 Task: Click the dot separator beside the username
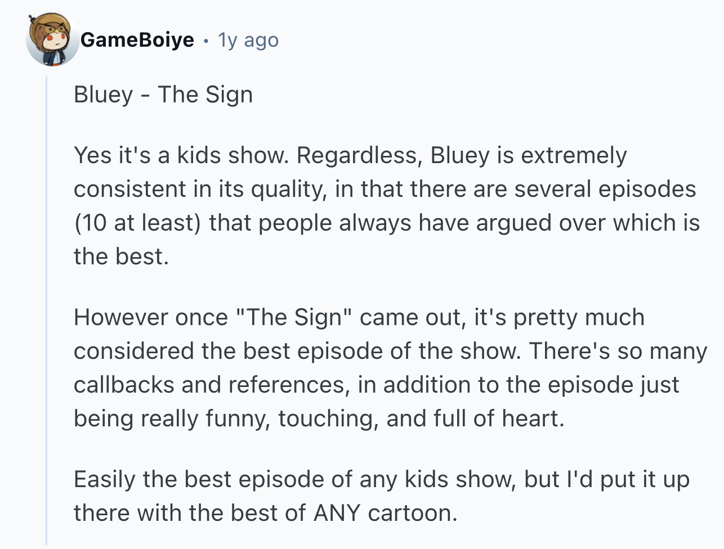[x=207, y=40]
